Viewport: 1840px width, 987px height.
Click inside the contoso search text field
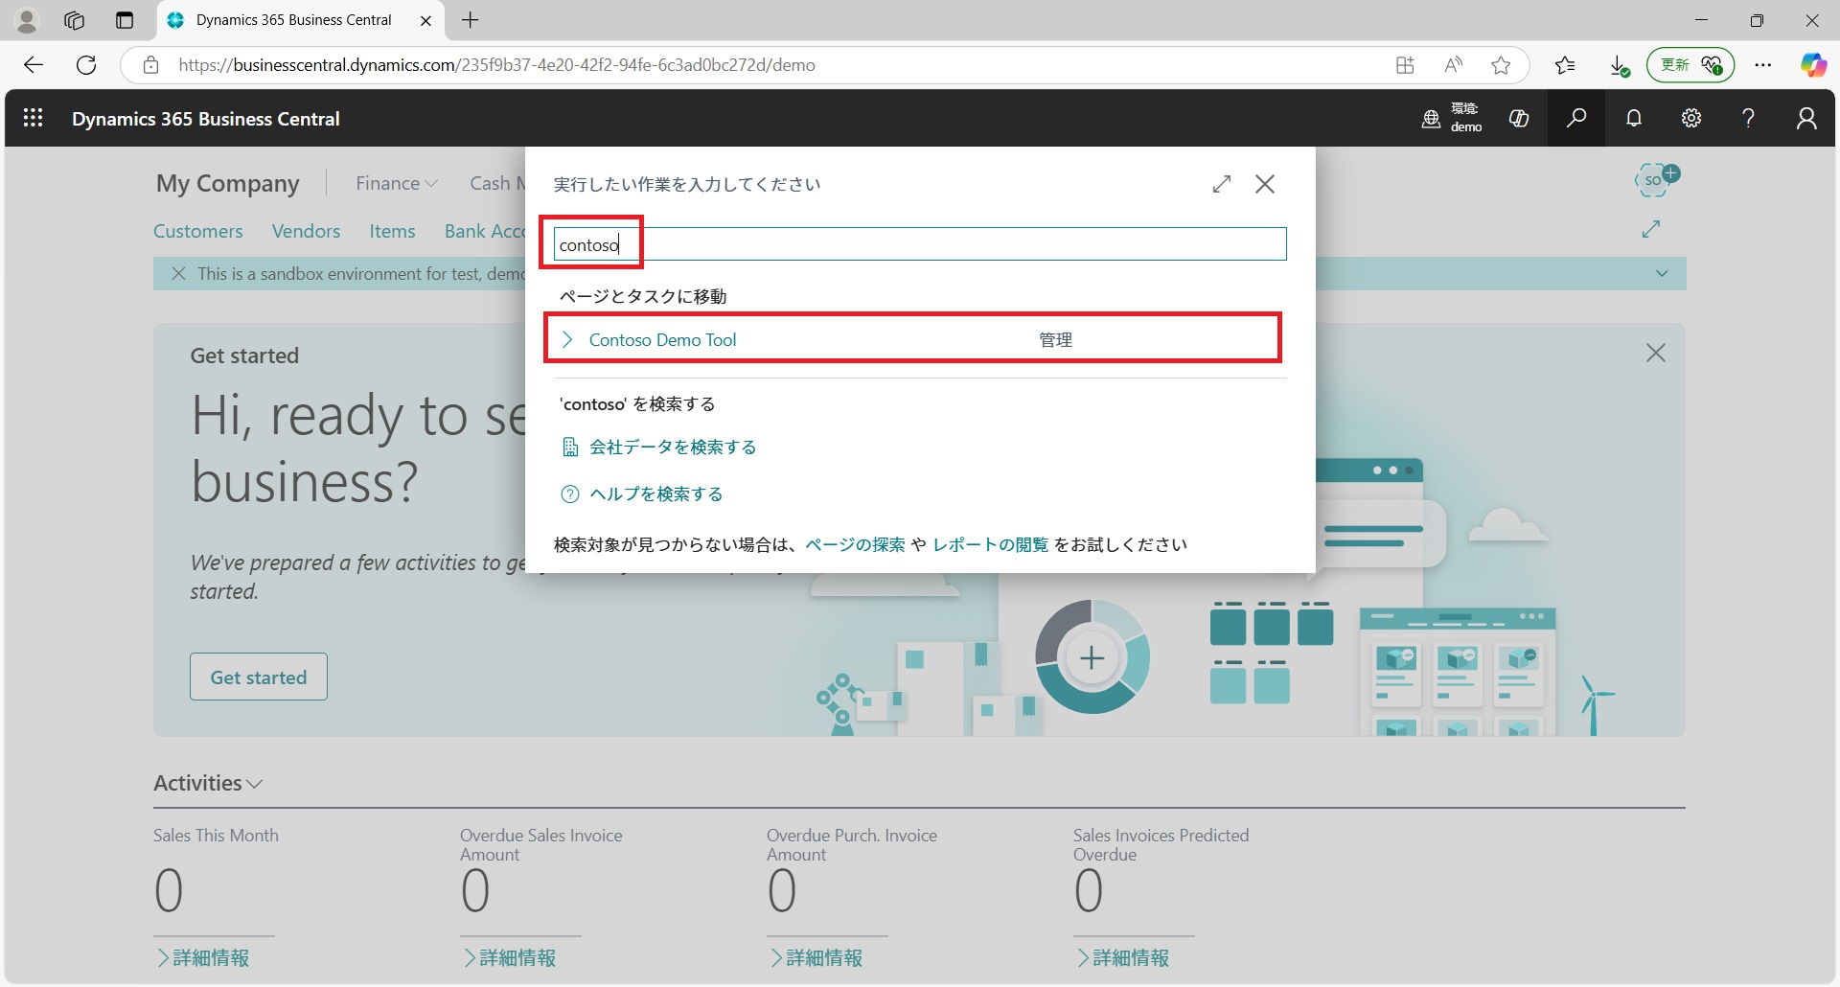[x=918, y=244]
